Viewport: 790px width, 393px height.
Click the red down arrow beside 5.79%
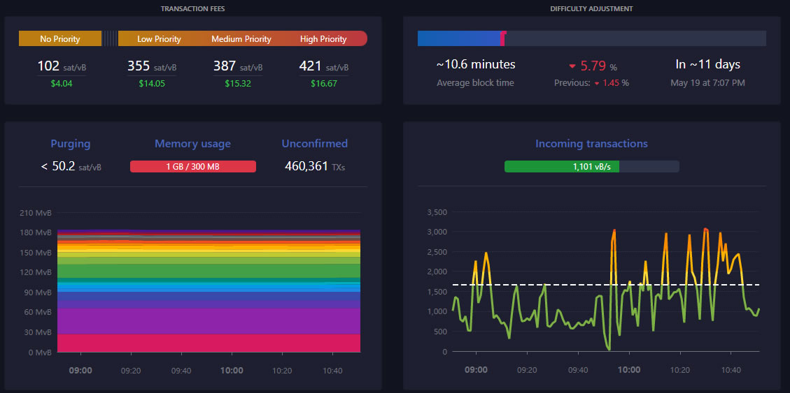click(572, 66)
